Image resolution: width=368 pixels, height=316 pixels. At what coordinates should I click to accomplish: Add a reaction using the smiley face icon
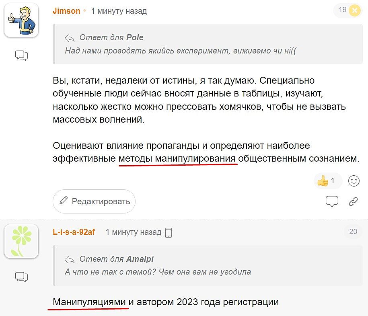tap(354, 181)
